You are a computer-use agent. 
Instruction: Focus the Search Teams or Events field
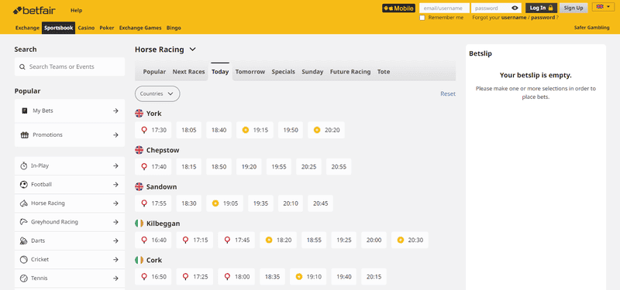pos(70,67)
